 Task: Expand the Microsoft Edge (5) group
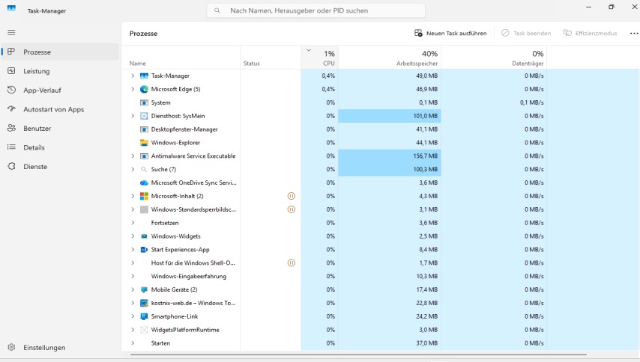click(x=133, y=89)
